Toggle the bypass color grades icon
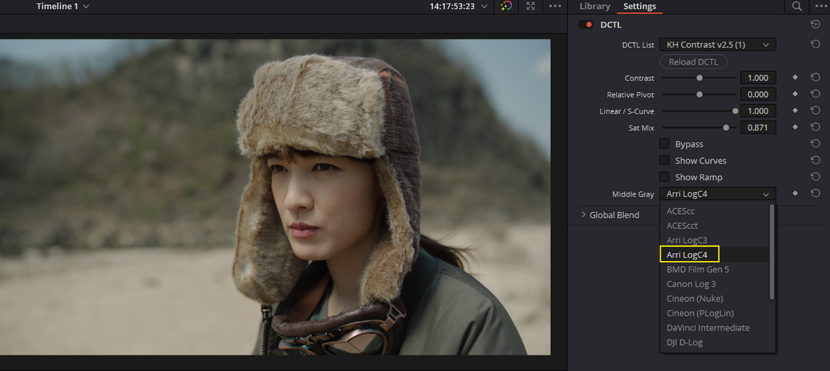 coord(507,6)
